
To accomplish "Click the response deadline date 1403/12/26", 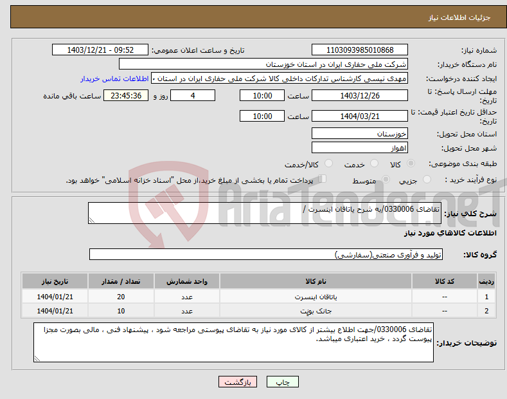I will pos(360,95).
